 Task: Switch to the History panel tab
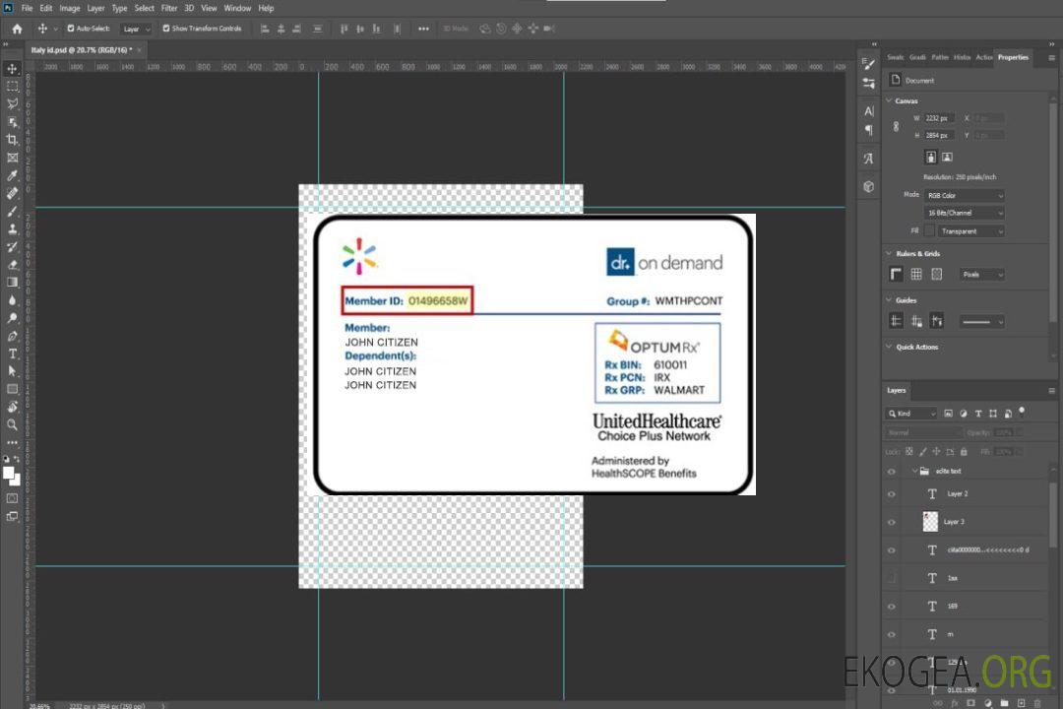point(962,57)
